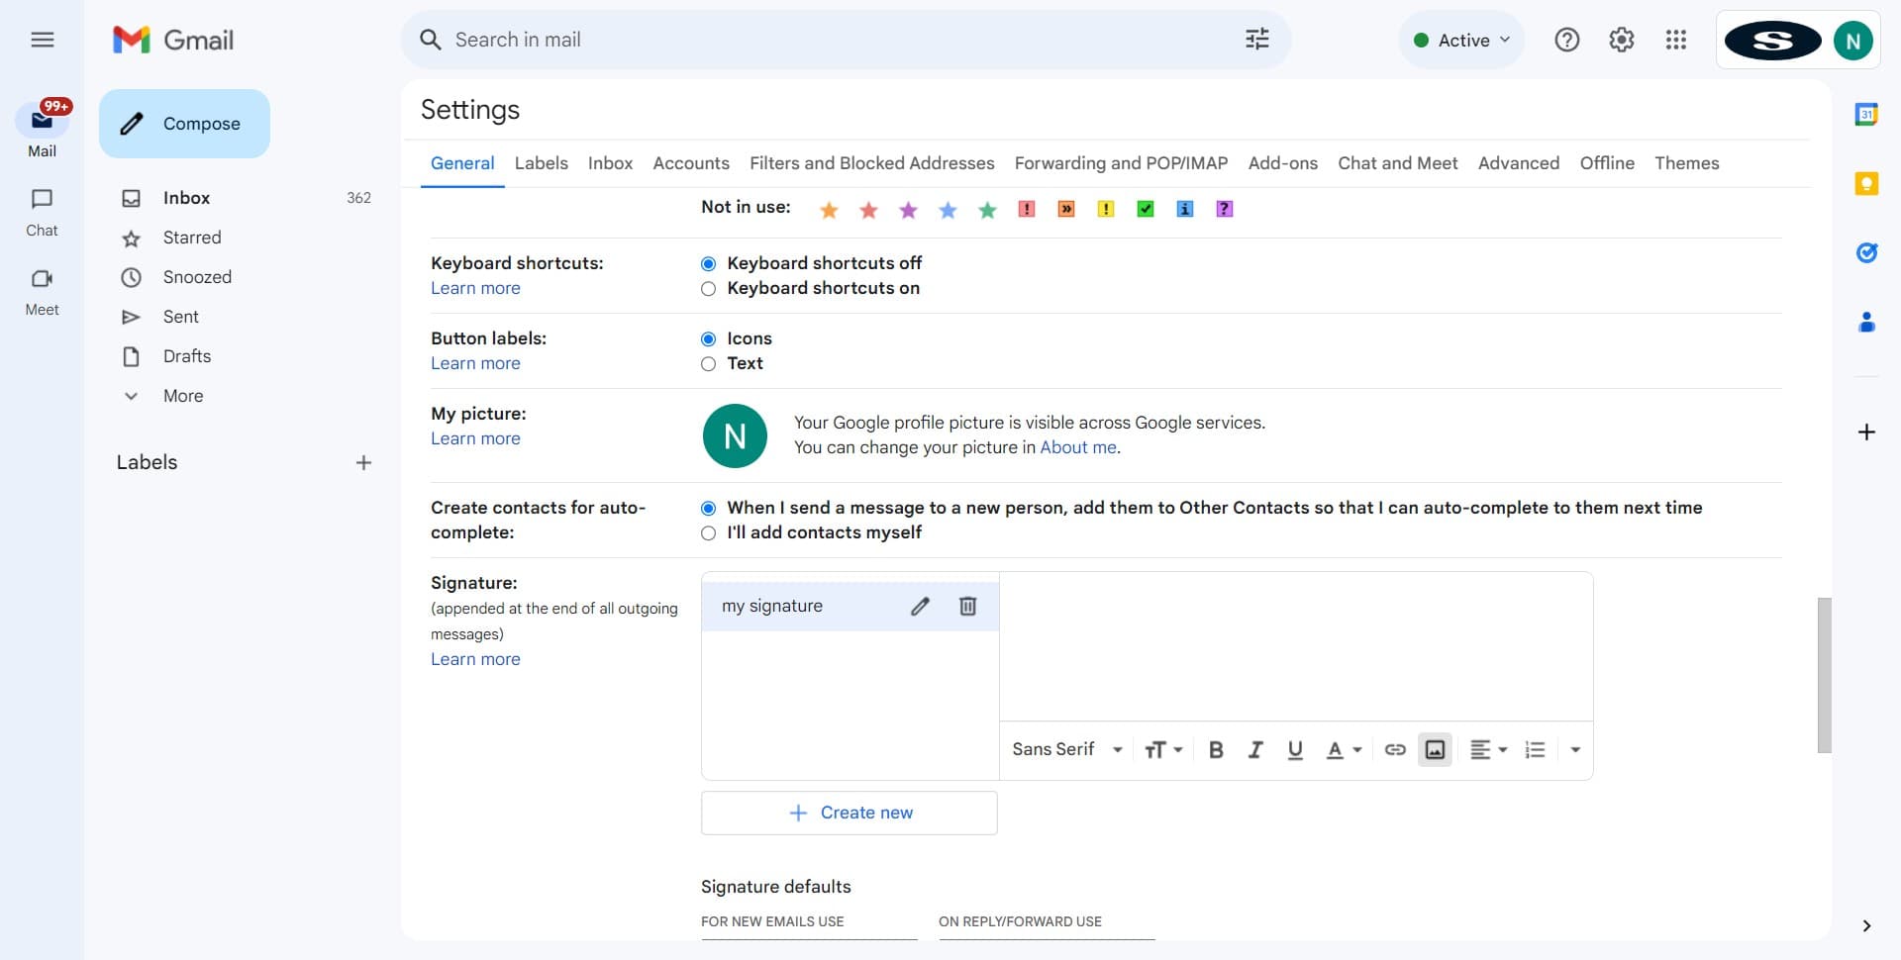Open the About me link
This screenshot has width=1901, height=960.
click(1077, 447)
